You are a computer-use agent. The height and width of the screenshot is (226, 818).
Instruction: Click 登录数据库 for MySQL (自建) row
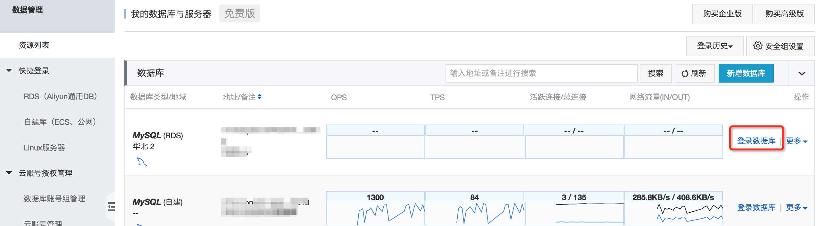[x=756, y=207]
